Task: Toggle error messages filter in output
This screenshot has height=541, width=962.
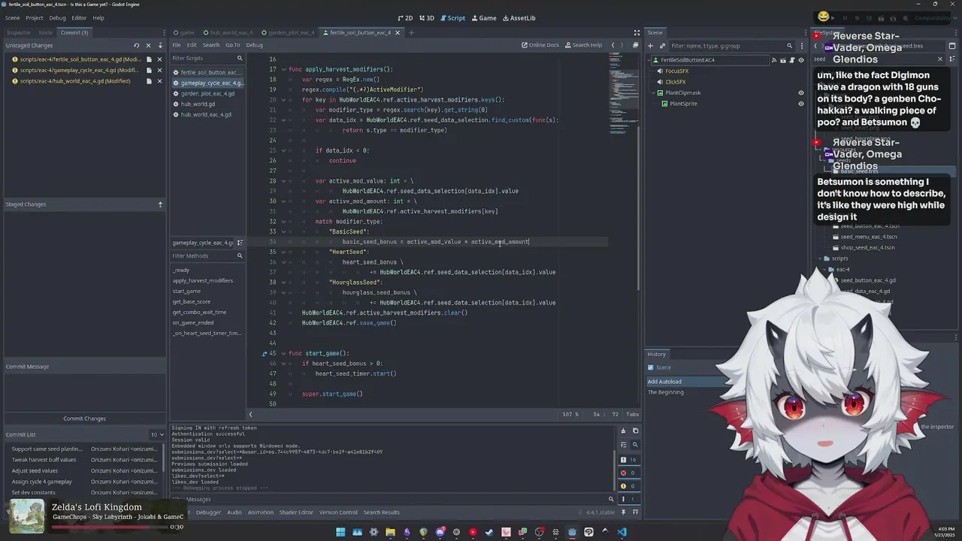Action: tap(628, 473)
